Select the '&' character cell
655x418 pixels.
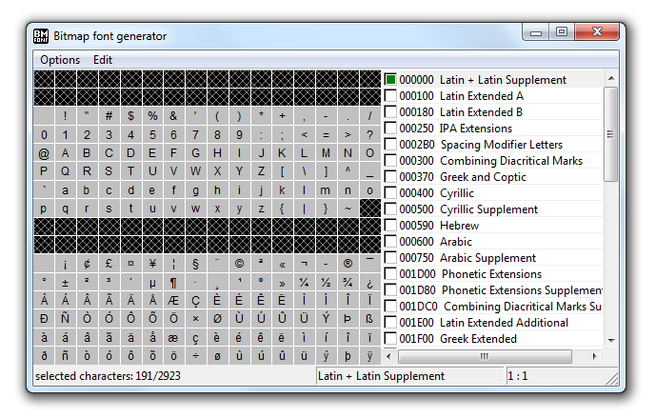click(x=174, y=116)
